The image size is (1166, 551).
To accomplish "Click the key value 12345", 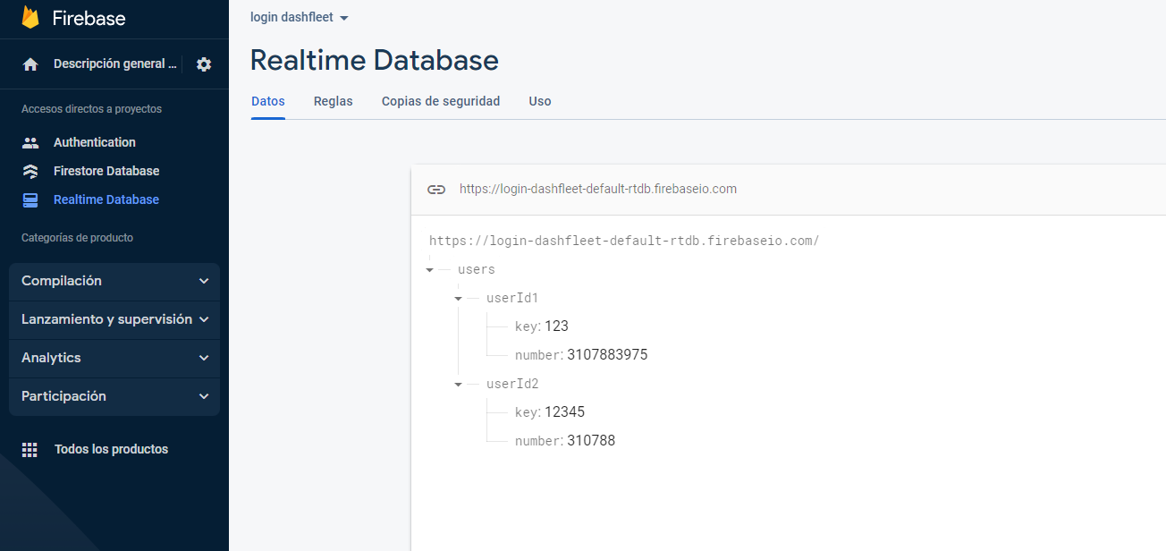I will 564,412.
